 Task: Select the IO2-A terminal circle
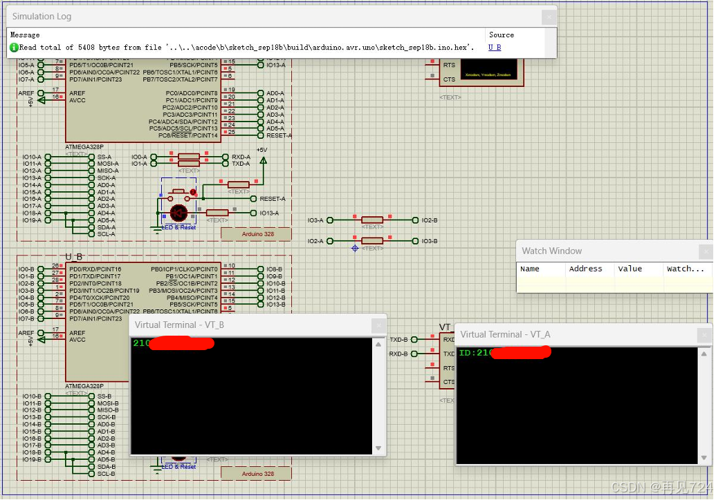tap(330, 241)
